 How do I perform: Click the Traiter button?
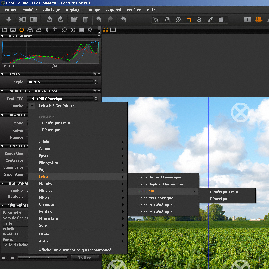(85, 258)
